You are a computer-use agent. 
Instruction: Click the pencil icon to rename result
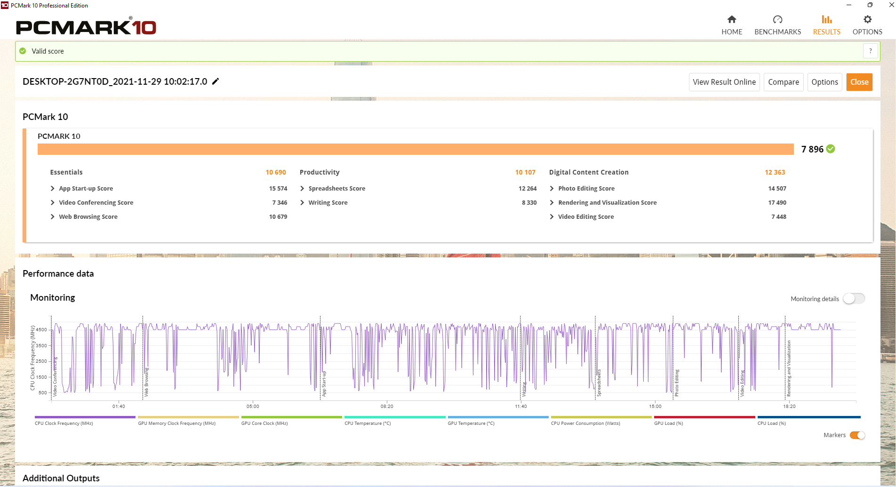click(216, 81)
